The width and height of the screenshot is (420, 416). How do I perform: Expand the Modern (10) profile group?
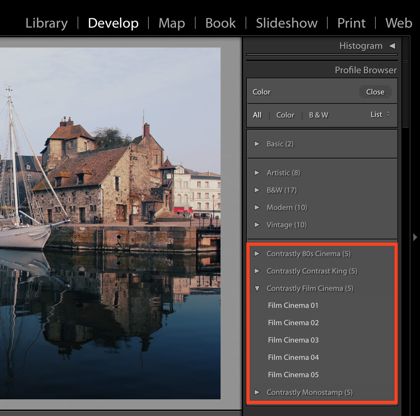257,207
